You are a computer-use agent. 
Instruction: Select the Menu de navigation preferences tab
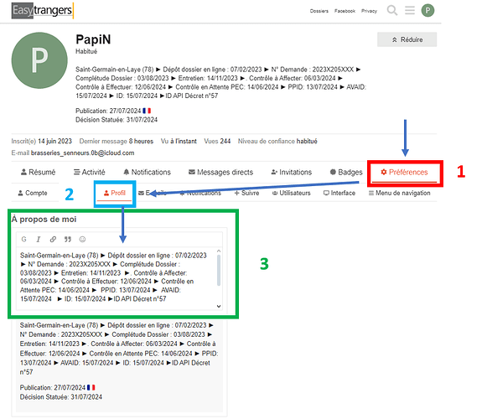point(400,194)
